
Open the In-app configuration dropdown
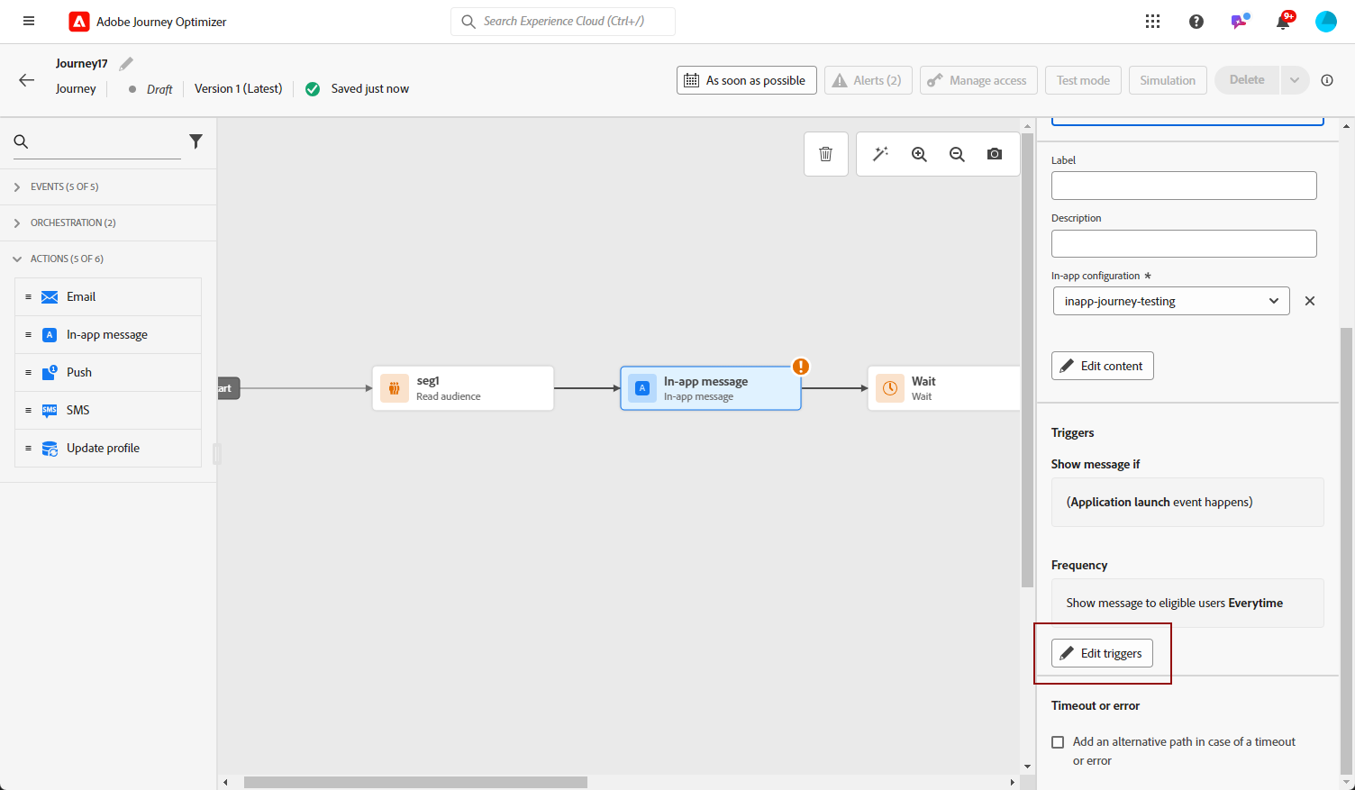point(1171,301)
